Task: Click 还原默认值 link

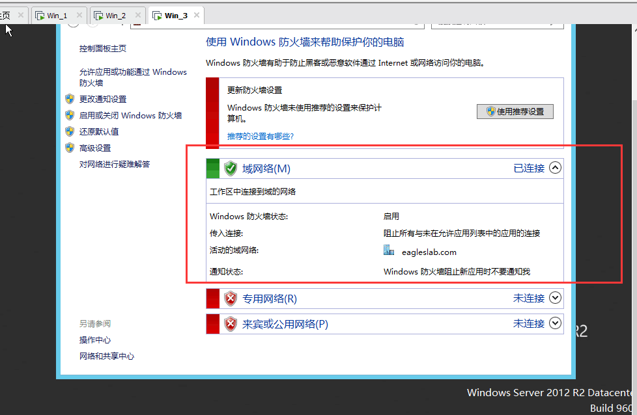Action: coord(99,132)
